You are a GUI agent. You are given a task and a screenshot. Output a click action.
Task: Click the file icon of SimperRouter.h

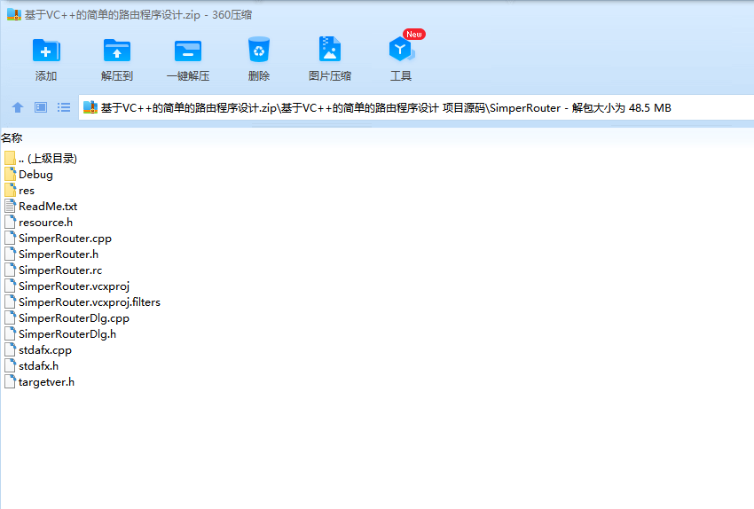(10, 254)
